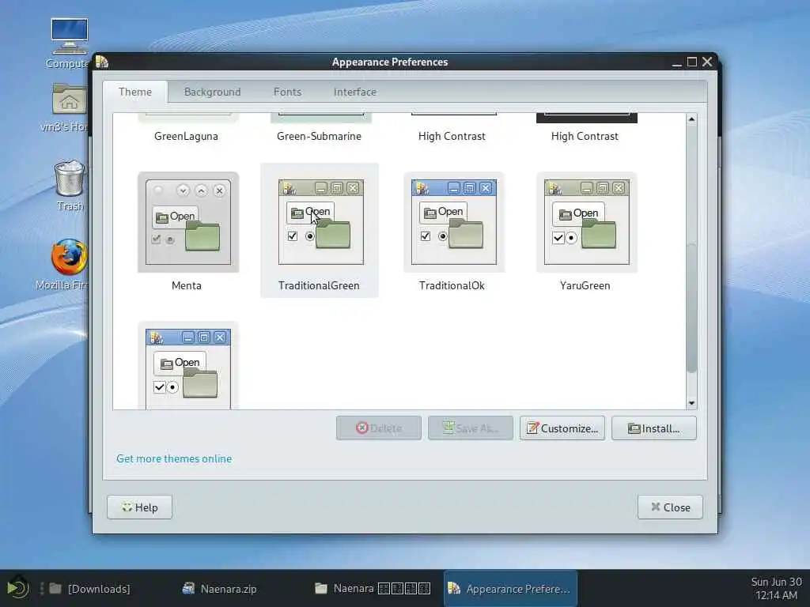Click Appearance Preferences taskbar entry
810x607 pixels.
click(x=510, y=588)
